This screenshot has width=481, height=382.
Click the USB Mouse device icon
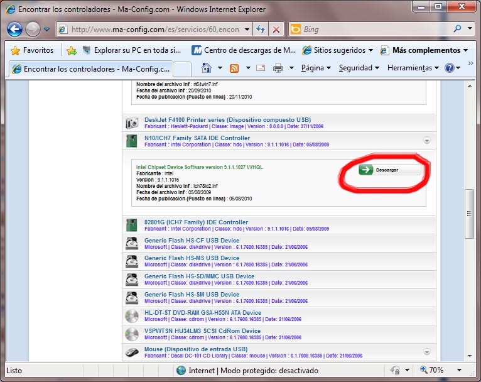(132, 352)
